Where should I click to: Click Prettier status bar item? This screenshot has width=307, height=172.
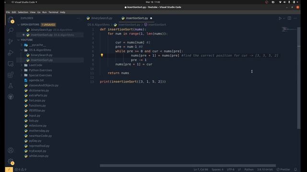[283, 170]
